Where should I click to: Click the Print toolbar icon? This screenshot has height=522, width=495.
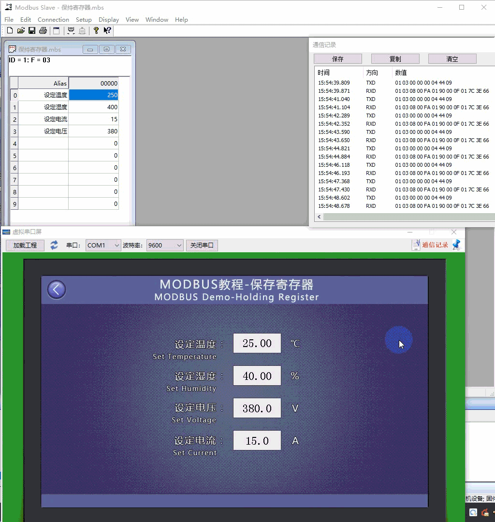pyautogui.click(x=43, y=30)
